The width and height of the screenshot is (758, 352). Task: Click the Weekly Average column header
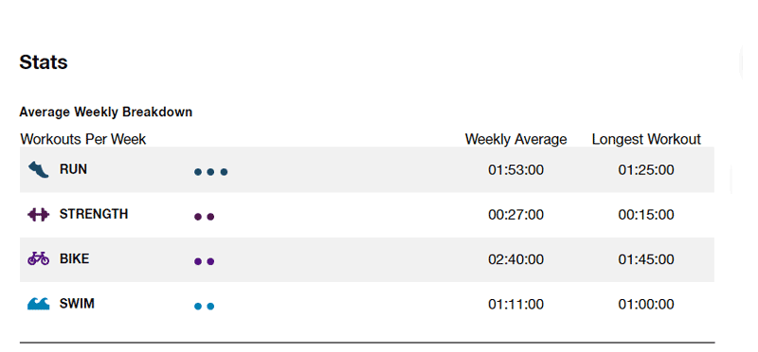click(x=515, y=139)
